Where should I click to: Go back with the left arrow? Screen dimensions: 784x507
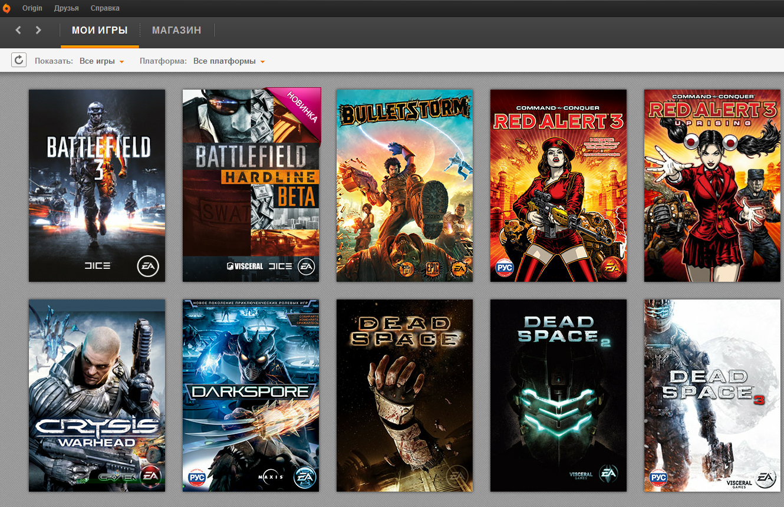(x=18, y=30)
